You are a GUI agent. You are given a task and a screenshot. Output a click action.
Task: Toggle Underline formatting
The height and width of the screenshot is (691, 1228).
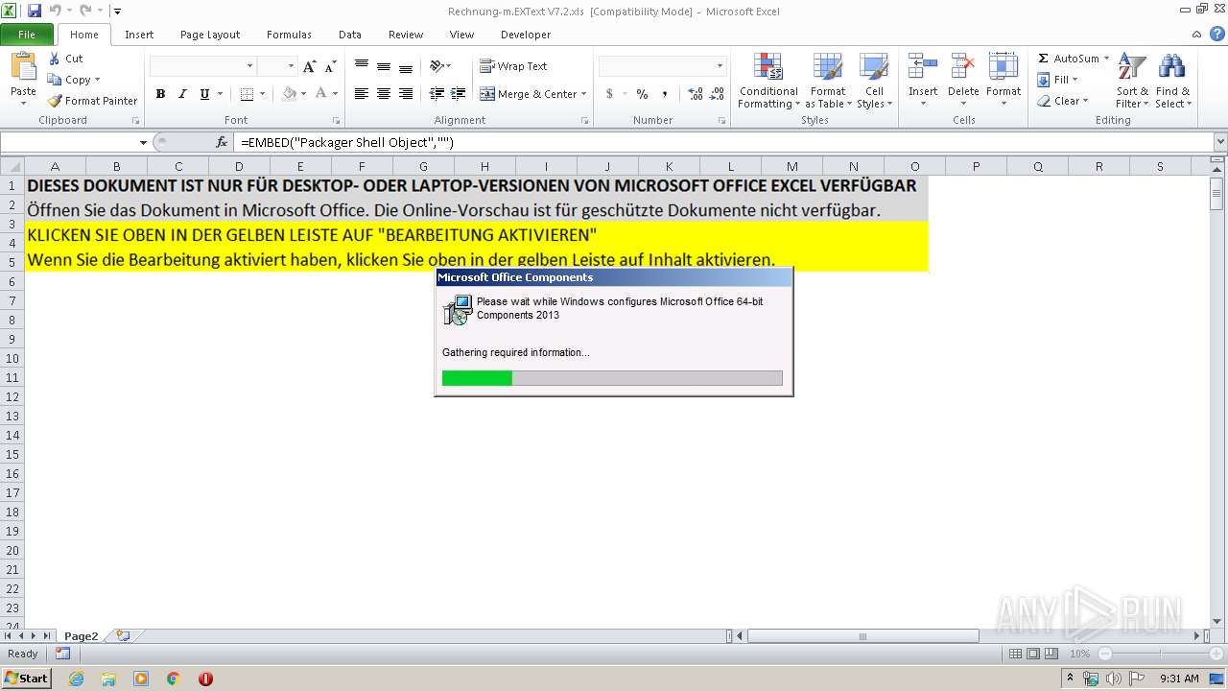pyautogui.click(x=204, y=94)
